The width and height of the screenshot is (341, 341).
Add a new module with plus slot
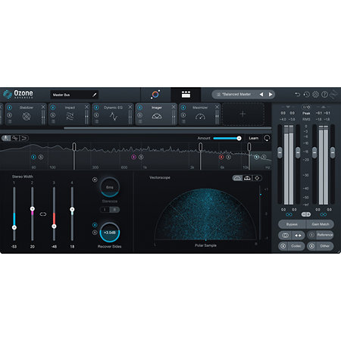pyautogui.click(x=243, y=114)
